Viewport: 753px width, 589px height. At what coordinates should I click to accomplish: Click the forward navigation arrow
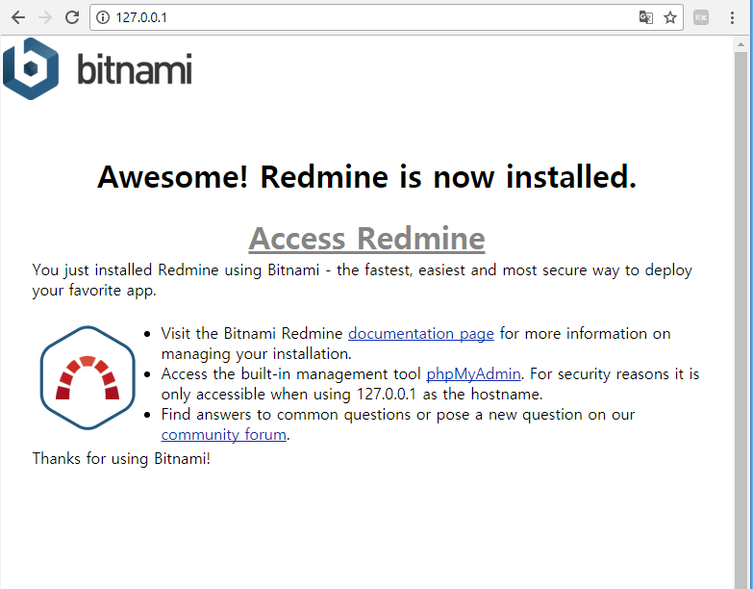[44, 17]
